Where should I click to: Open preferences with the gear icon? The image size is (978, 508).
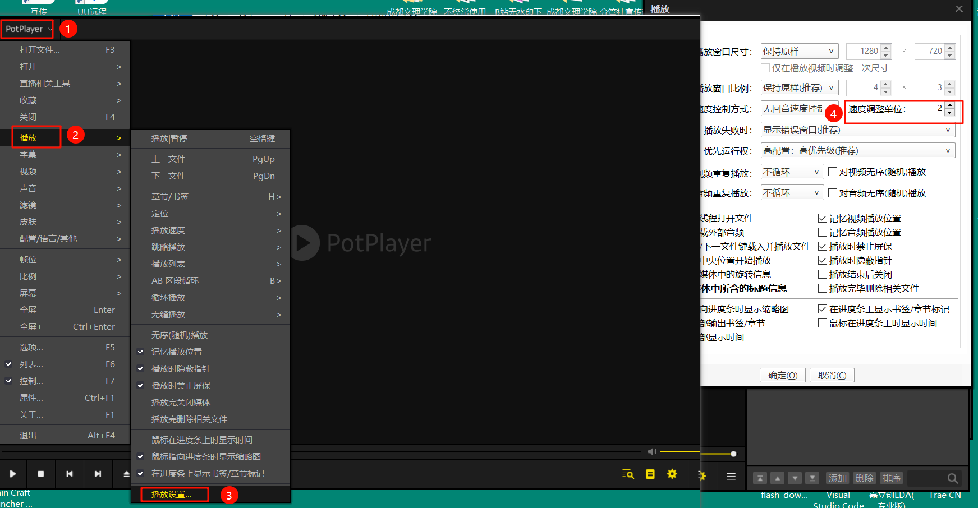point(672,474)
